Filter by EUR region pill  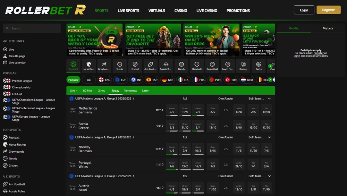121,80
